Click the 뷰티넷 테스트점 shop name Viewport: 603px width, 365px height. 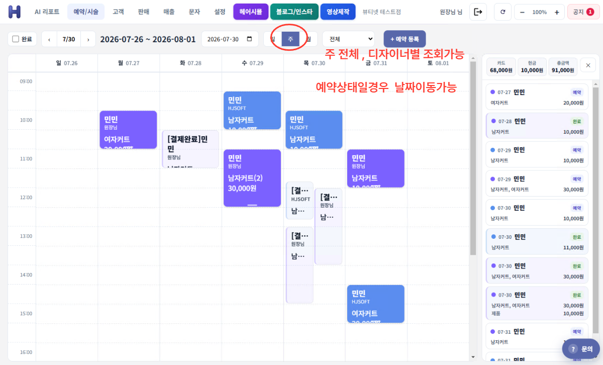[382, 12]
